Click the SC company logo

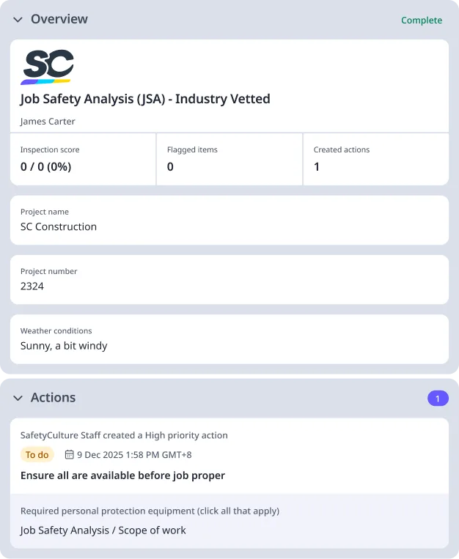tap(48, 67)
